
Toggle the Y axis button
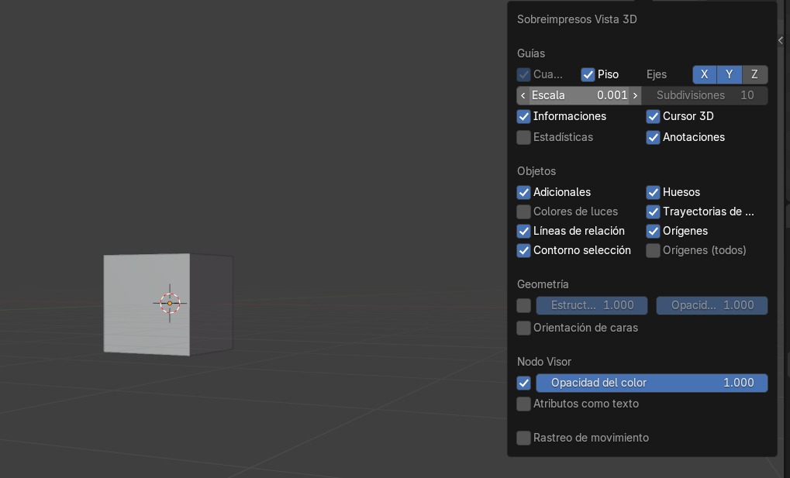tap(729, 74)
